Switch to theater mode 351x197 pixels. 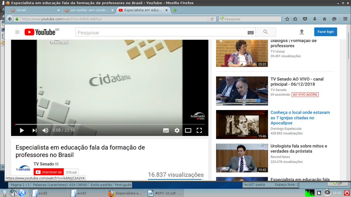click(x=188, y=130)
